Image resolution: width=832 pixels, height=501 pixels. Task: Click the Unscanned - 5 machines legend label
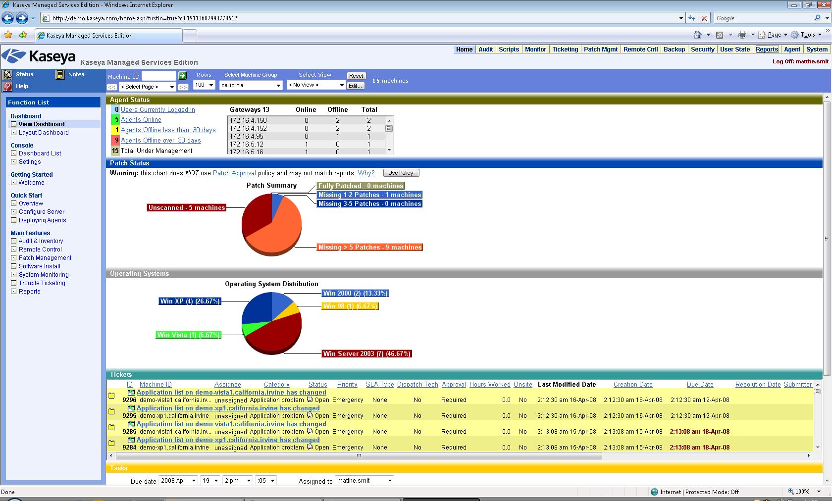coord(187,207)
